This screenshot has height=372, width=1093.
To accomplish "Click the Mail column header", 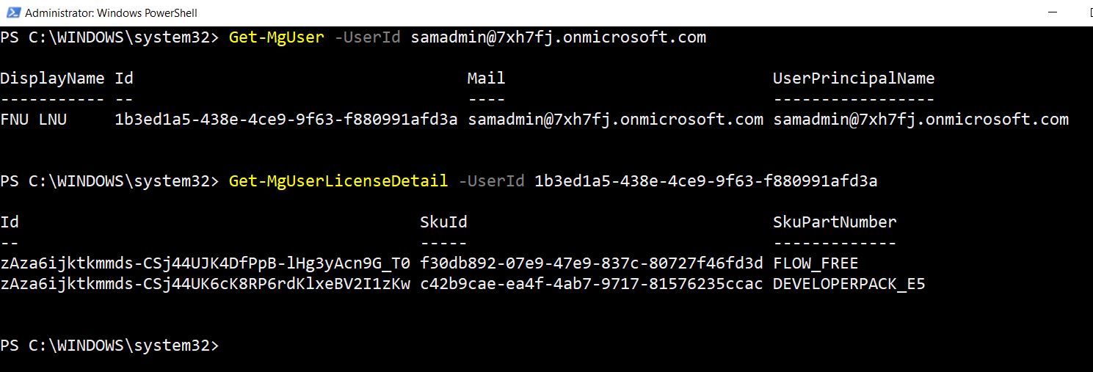I will (486, 79).
